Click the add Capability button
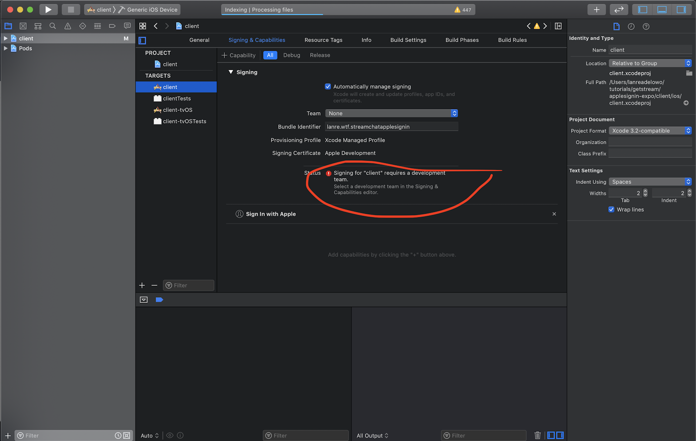 click(238, 55)
